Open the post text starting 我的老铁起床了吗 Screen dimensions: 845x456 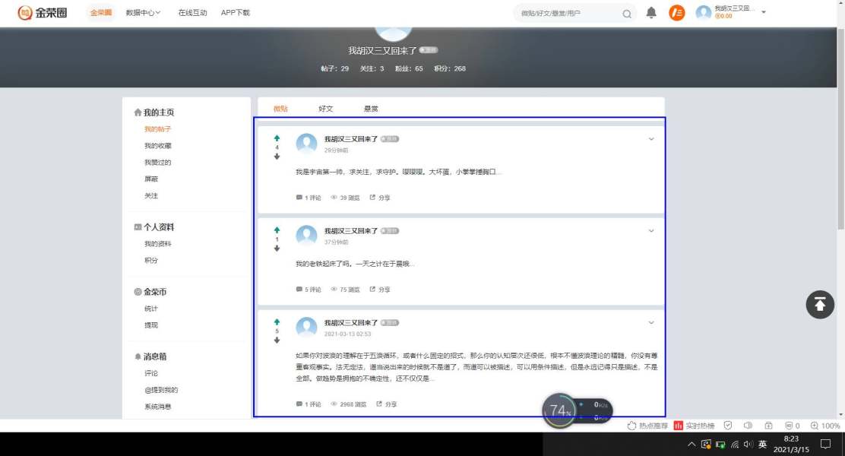(x=355, y=264)
